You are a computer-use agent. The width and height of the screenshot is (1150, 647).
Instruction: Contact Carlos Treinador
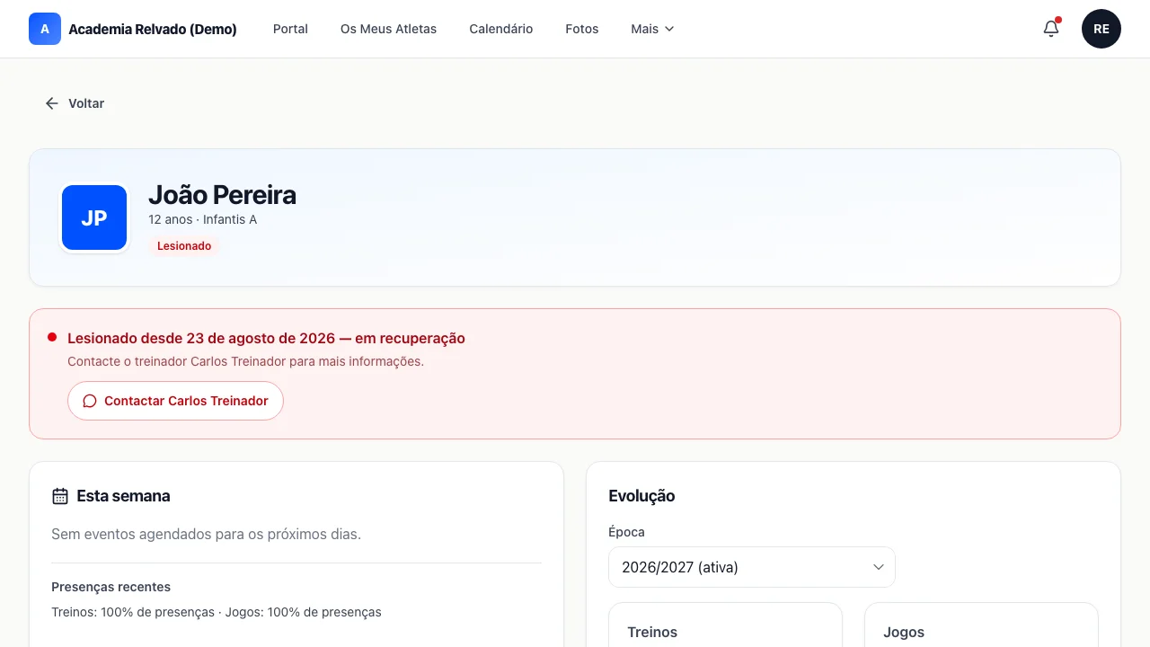(175, 401)
